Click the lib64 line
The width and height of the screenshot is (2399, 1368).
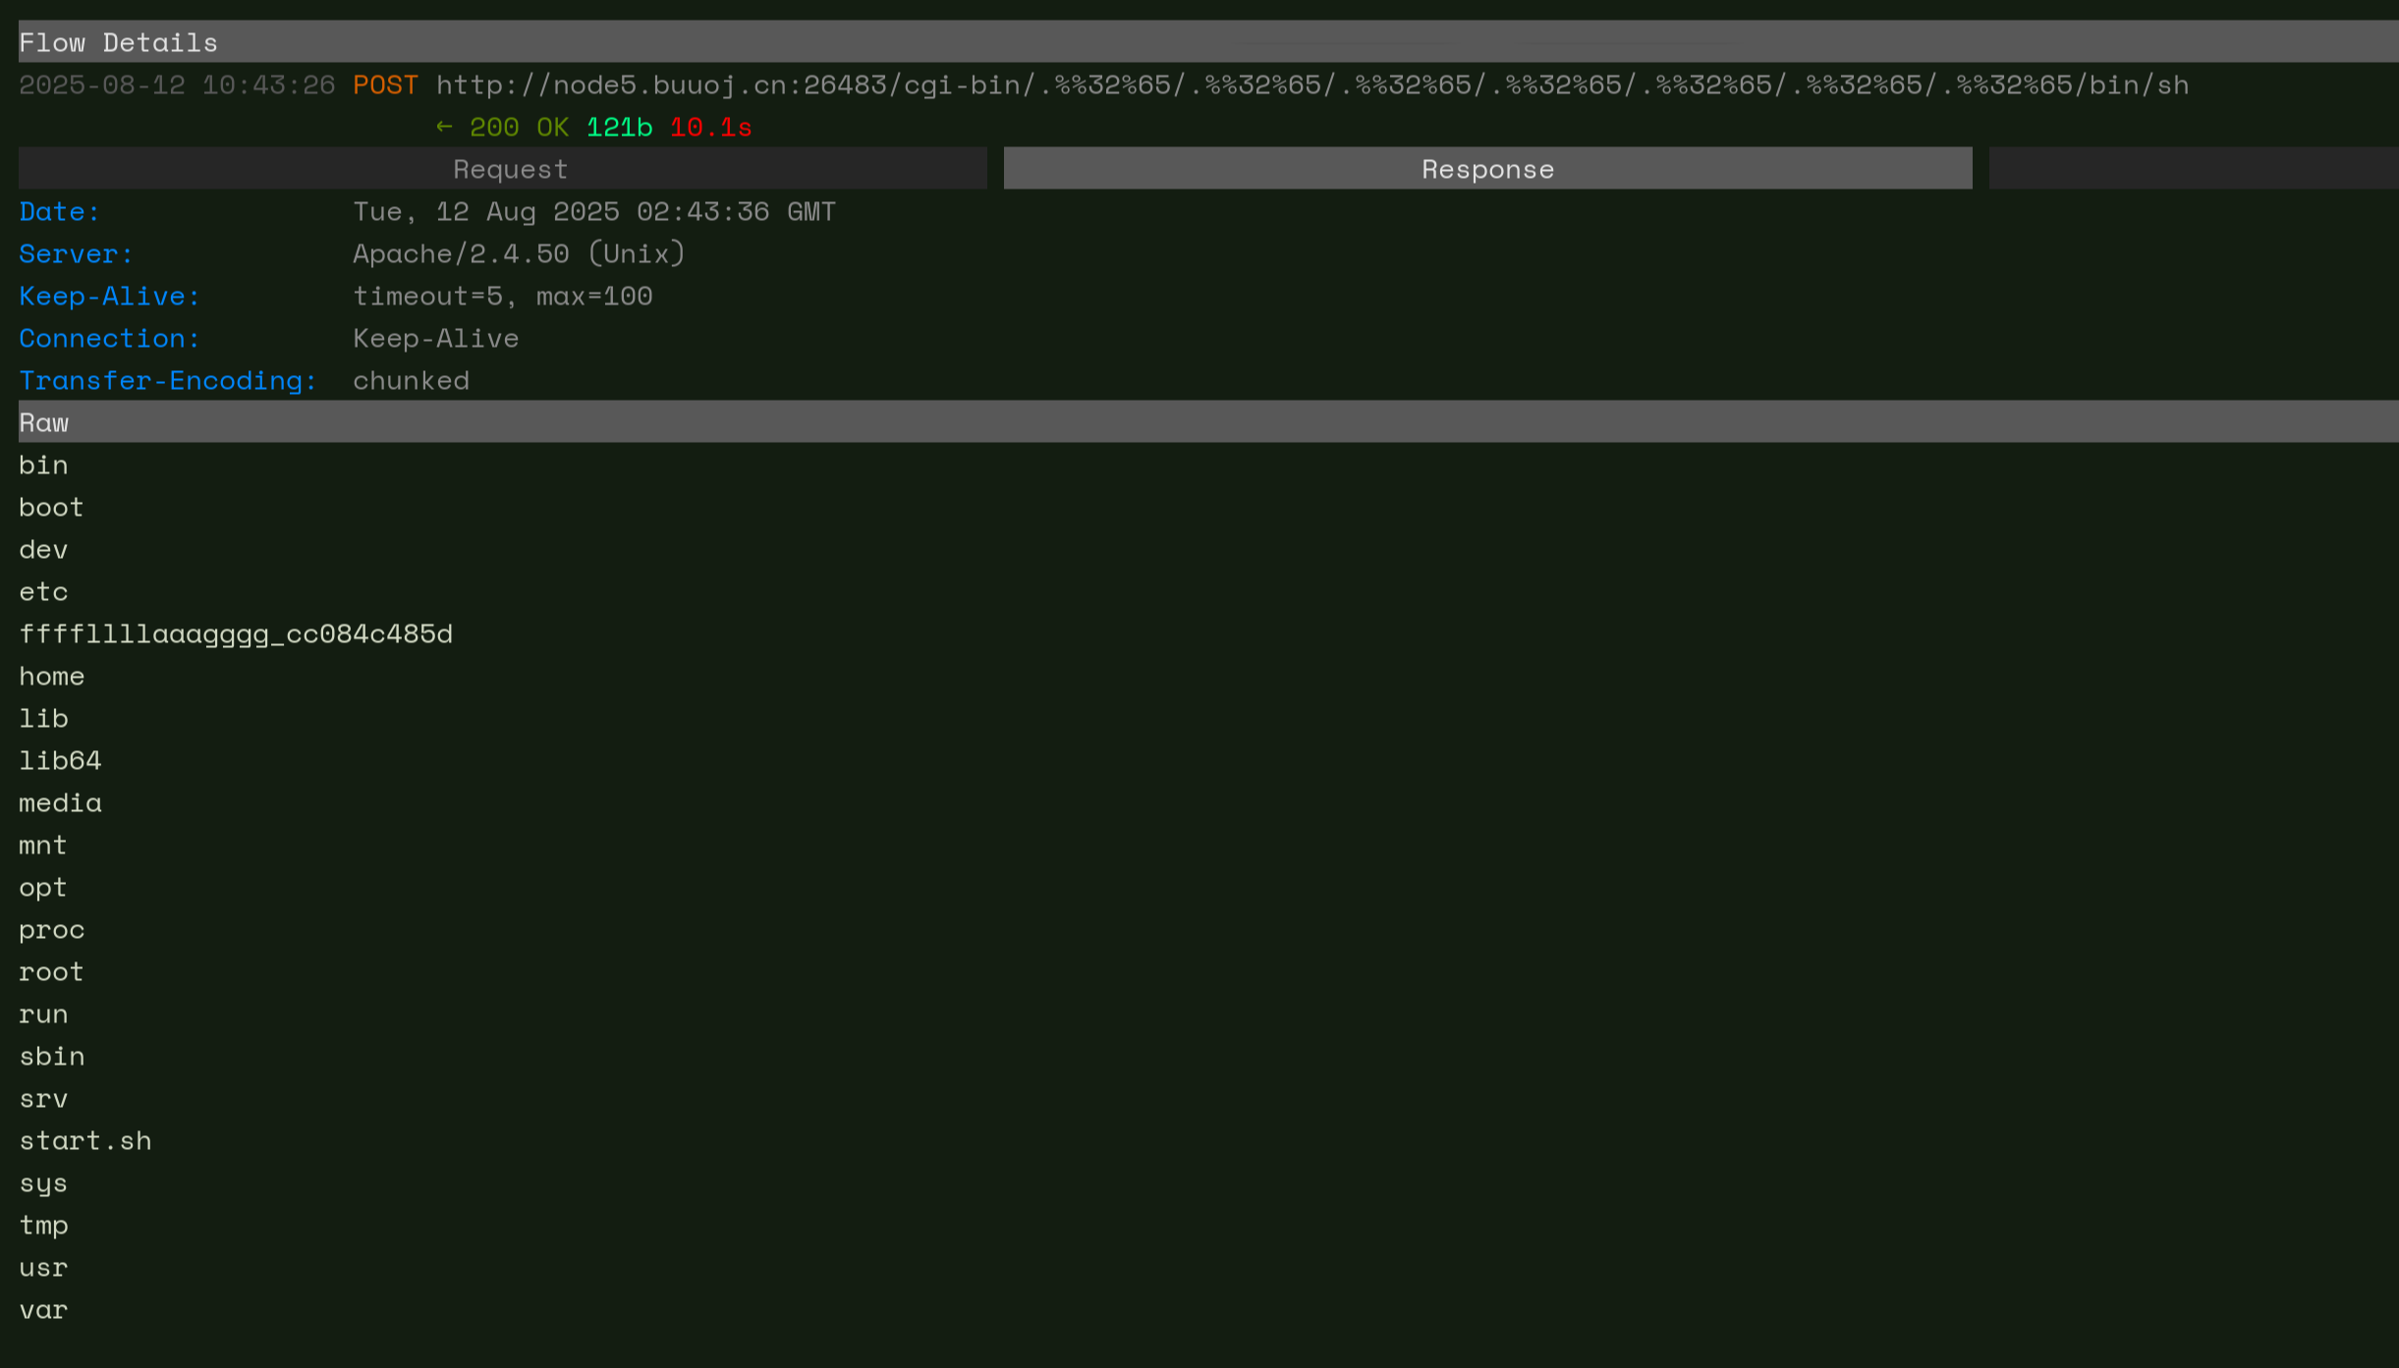coord(60,761)
